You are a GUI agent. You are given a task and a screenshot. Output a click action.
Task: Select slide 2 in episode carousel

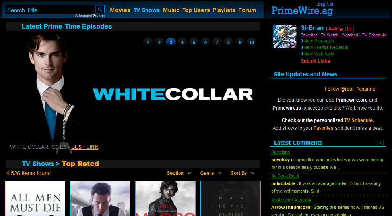(159, 42)
